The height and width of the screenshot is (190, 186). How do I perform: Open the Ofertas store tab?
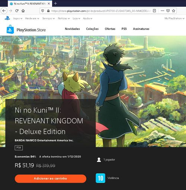click(110, 29)
